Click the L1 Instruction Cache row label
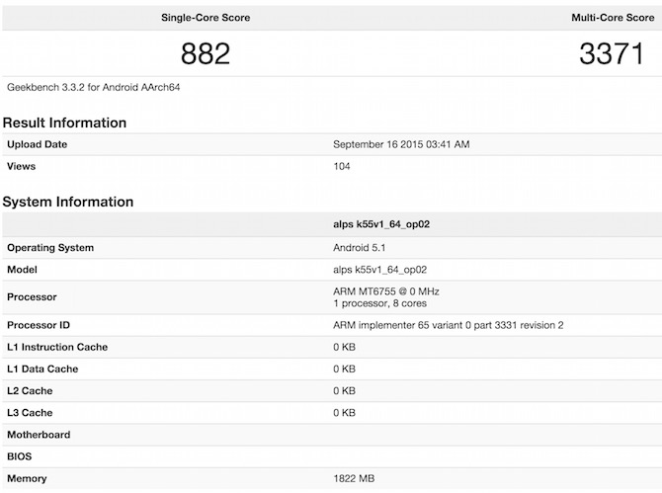Viewport: 662px width, 493px height. (57, 347)
